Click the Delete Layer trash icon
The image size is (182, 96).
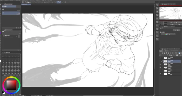(x=181, y=55)
